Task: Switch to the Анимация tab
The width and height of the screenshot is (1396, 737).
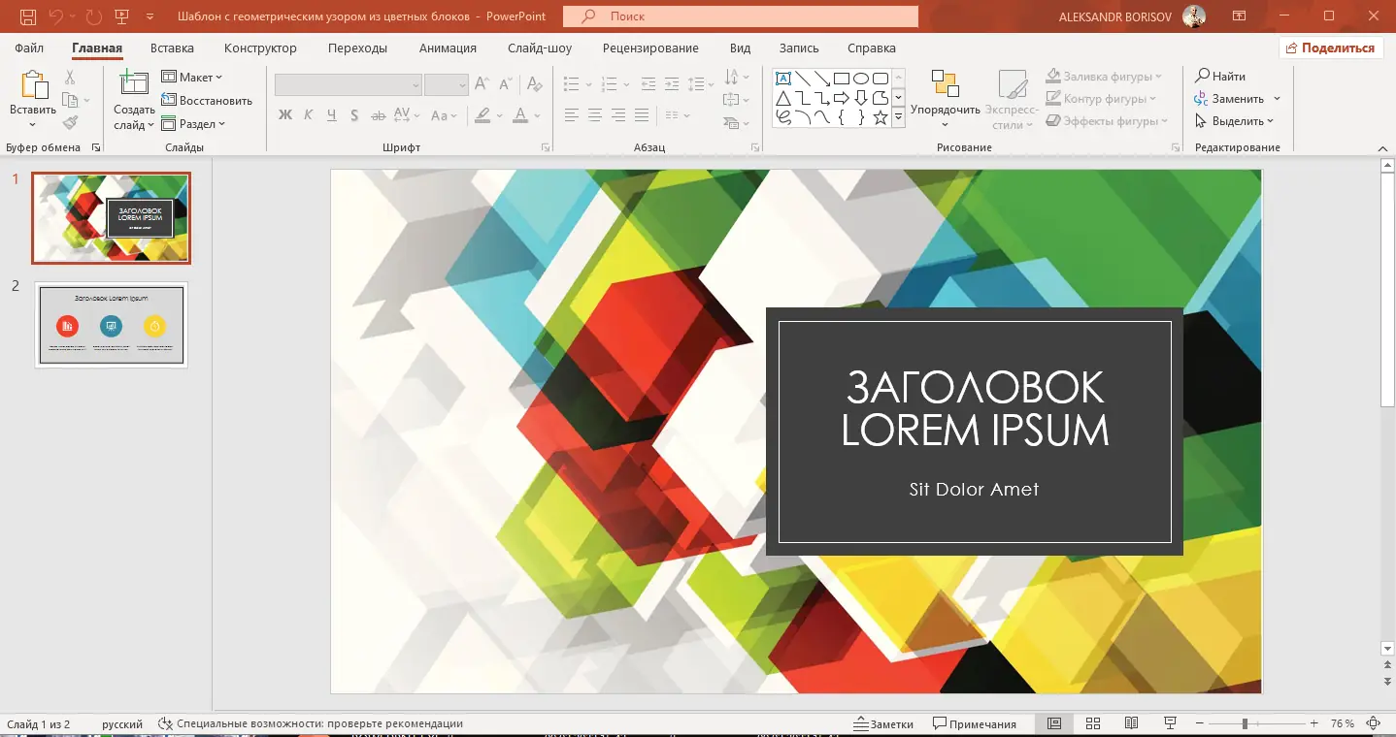Action: (x=448, y=48)
